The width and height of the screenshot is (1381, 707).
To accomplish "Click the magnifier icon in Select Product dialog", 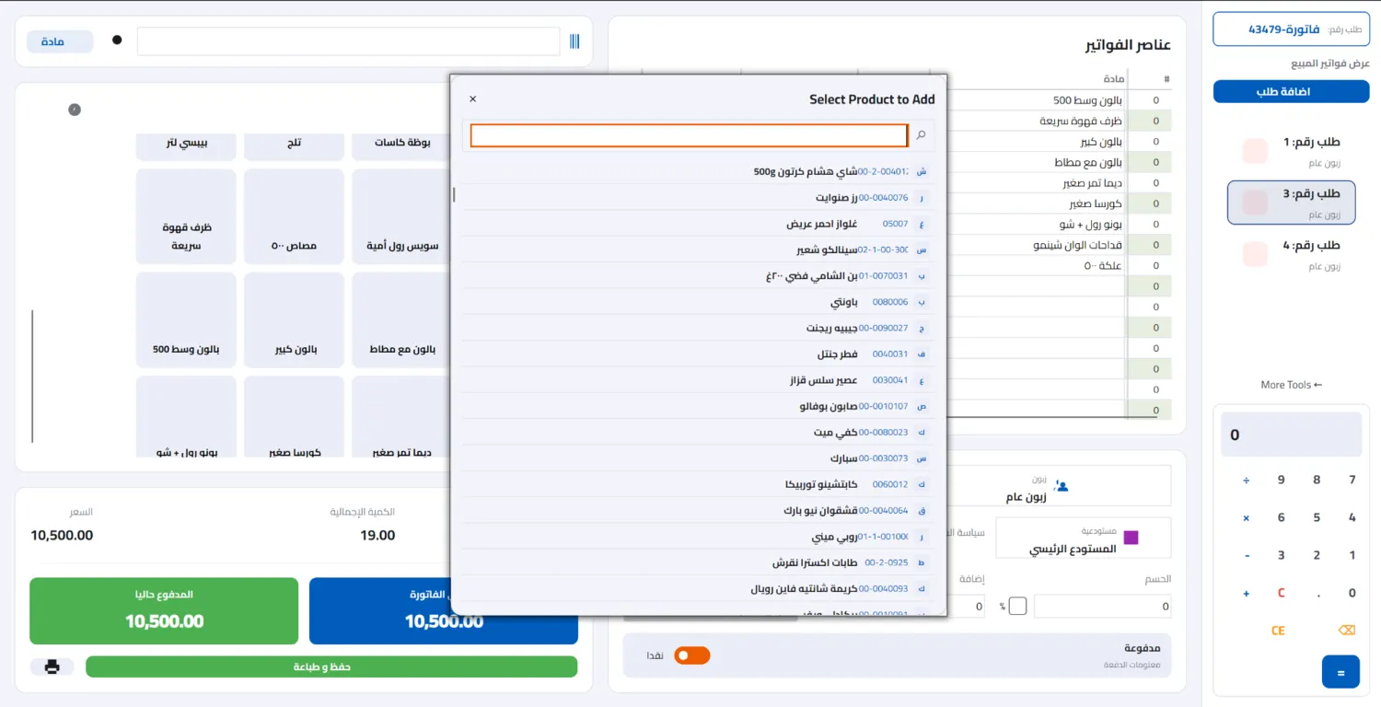I will (921, 135).
